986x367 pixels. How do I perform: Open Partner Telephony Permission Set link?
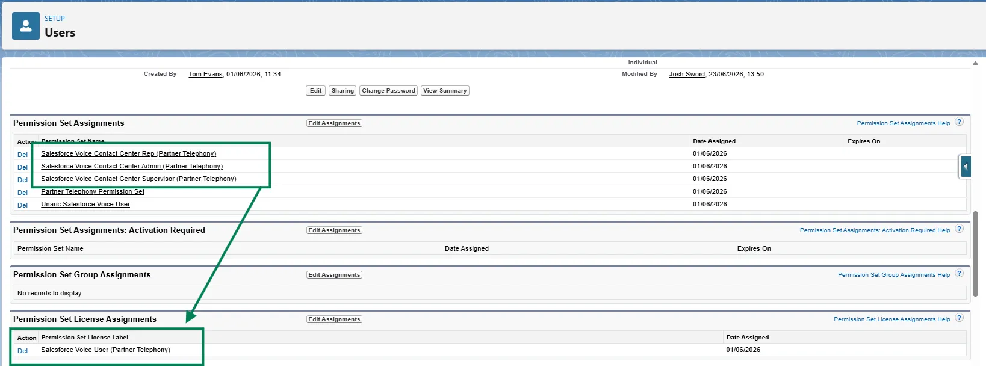93,192
